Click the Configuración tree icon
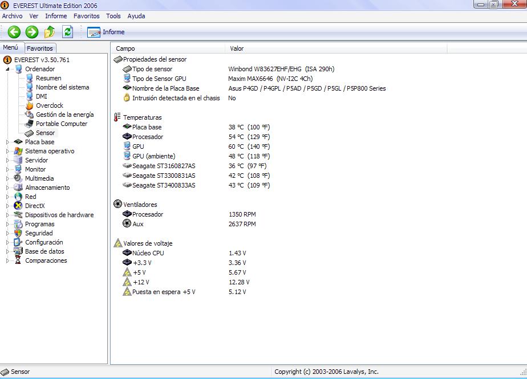Image resolution: width=527 pixels, height=379 pixels. pyautogui.click(x=18, y=242)
